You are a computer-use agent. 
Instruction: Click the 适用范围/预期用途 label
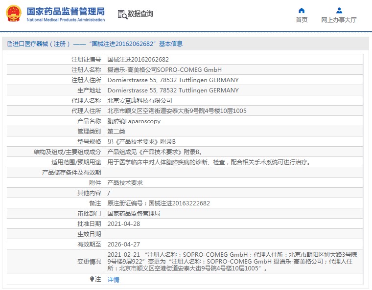(76, 162)
